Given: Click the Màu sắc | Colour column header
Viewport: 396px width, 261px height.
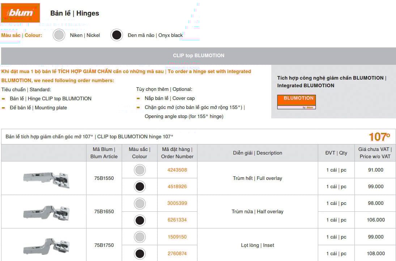Looking at the screenshot, I should click(140, 153).
